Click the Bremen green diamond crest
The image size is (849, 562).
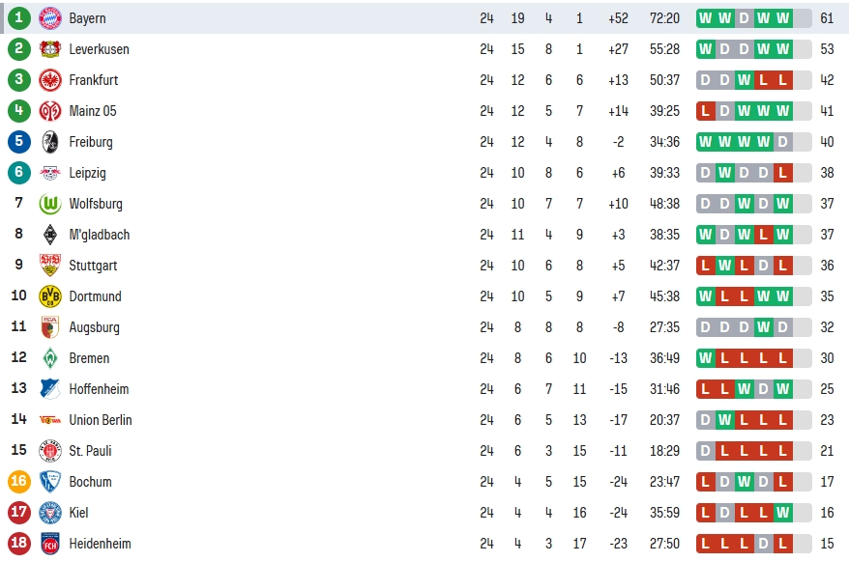(50, 358)
